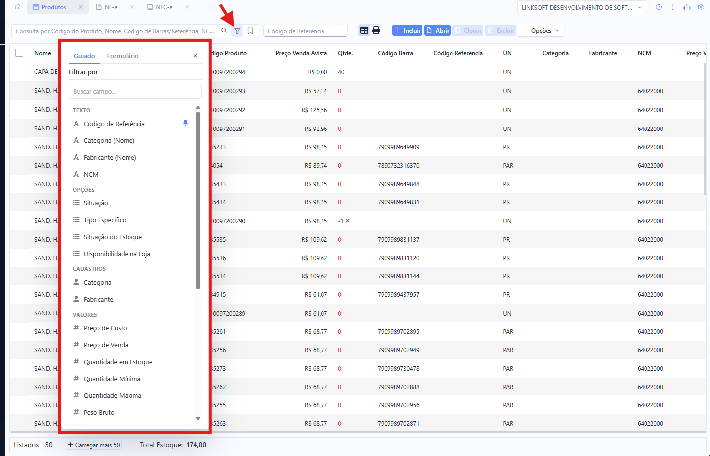Image resolution: width=710 pixels, height=456 pixels.
Task: Select the Formulário tab
Action: 123,56
